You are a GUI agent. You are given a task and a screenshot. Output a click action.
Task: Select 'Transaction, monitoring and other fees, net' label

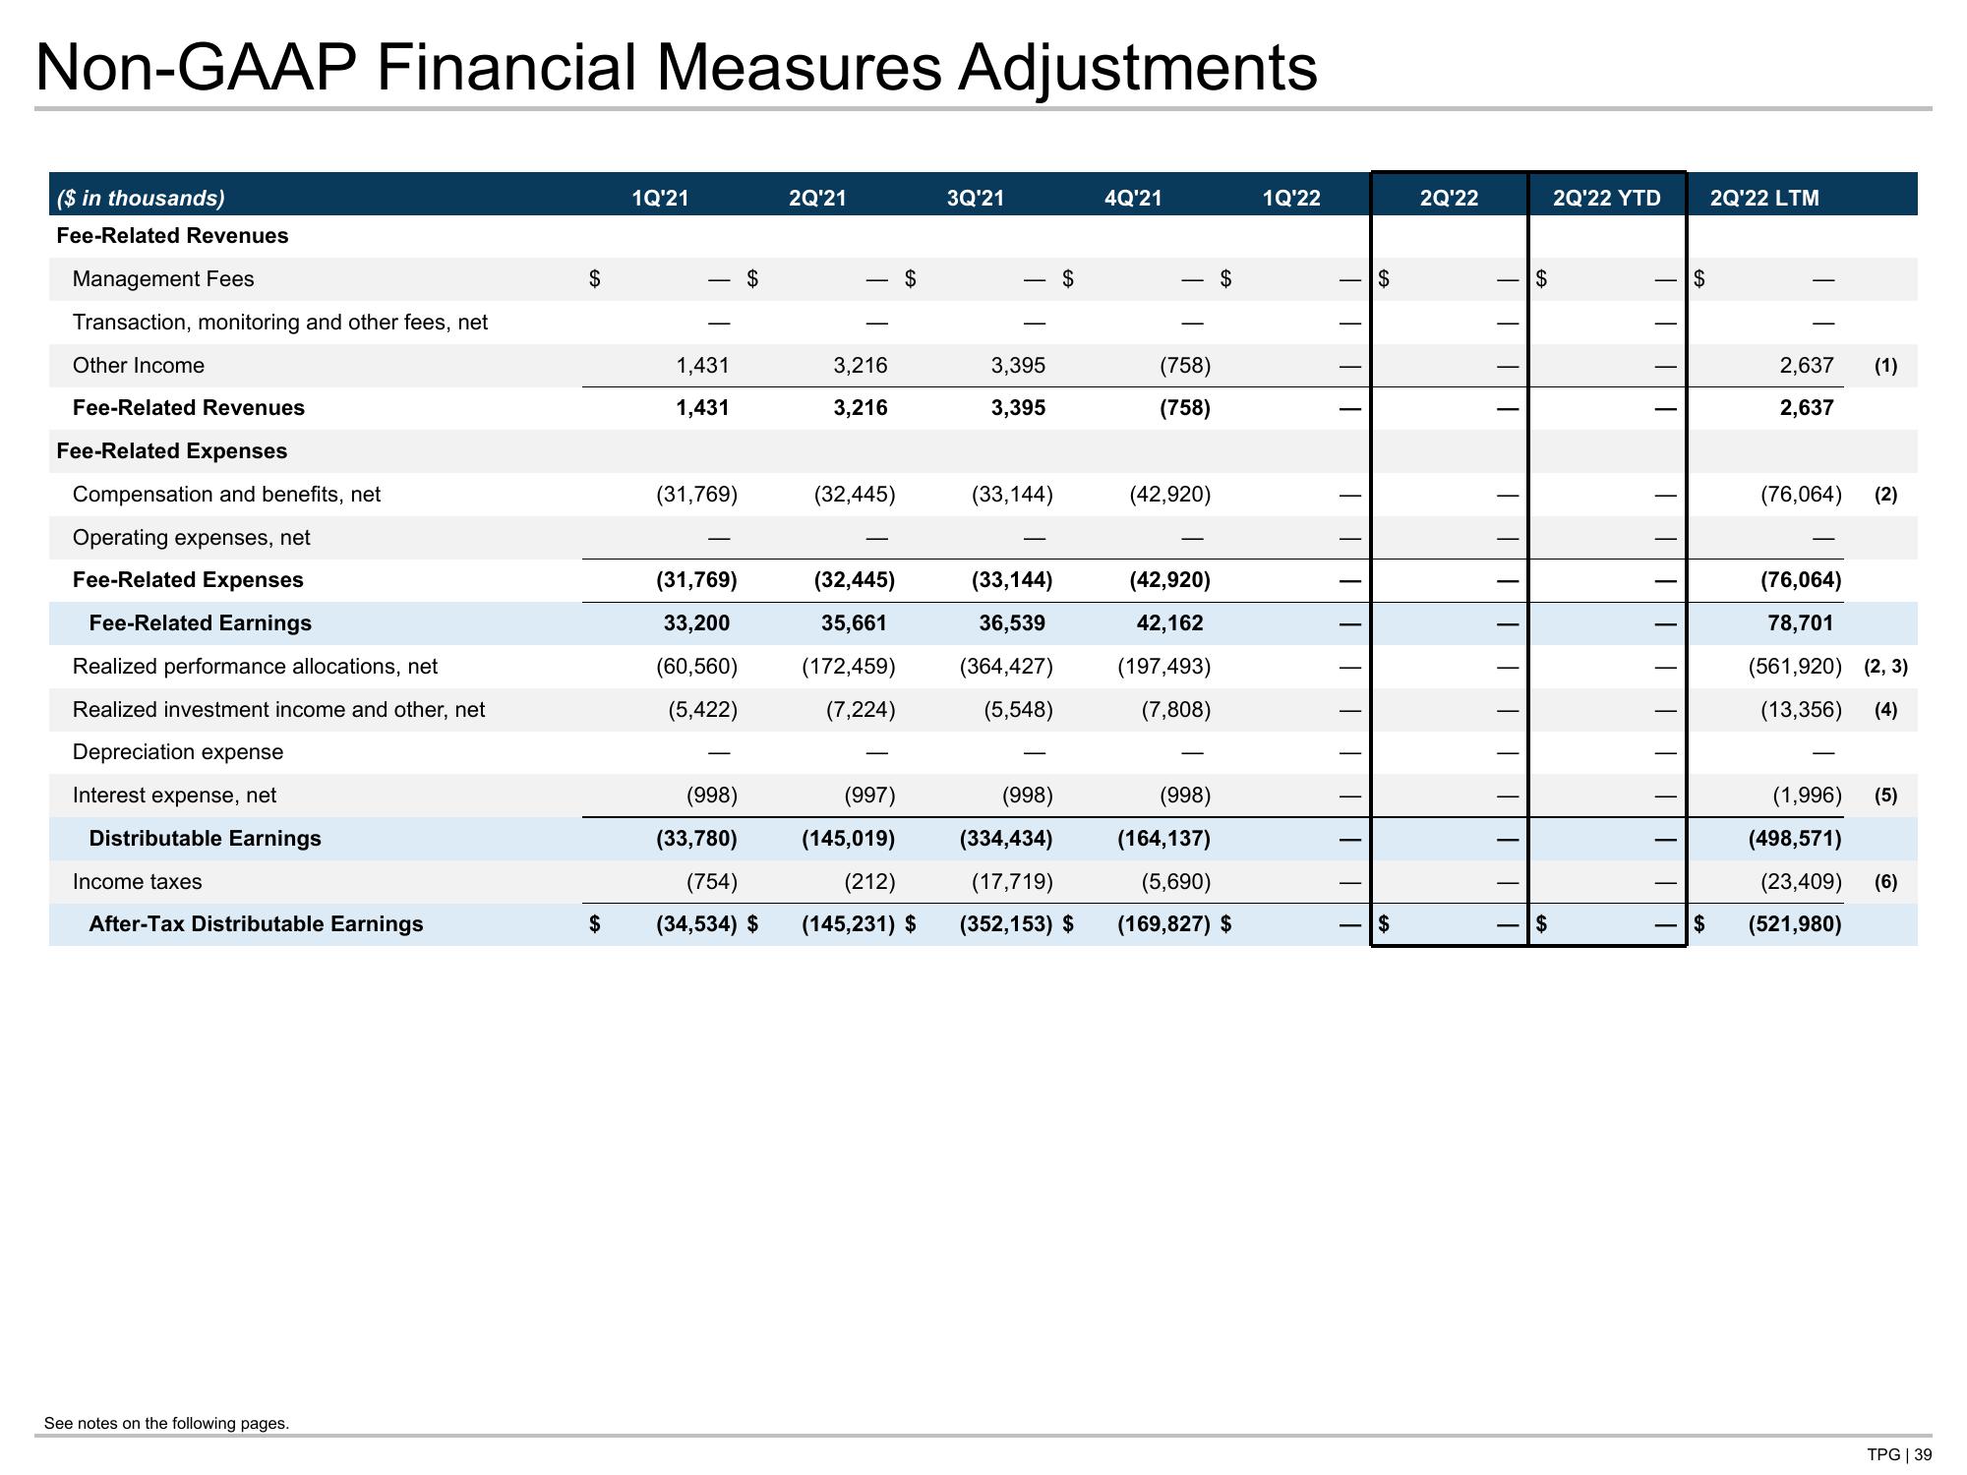tap(280, 323)
